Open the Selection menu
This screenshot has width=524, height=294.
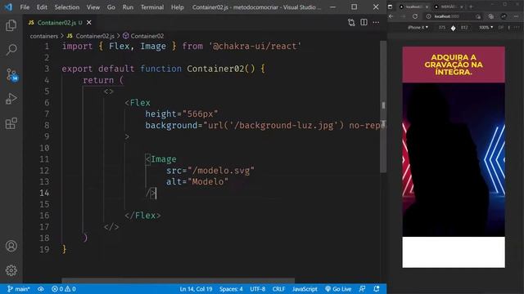67,7
